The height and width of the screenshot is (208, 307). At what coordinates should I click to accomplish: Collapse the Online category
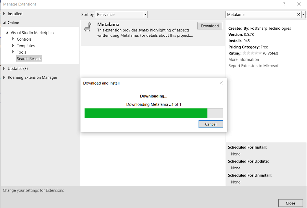[4, 23]
